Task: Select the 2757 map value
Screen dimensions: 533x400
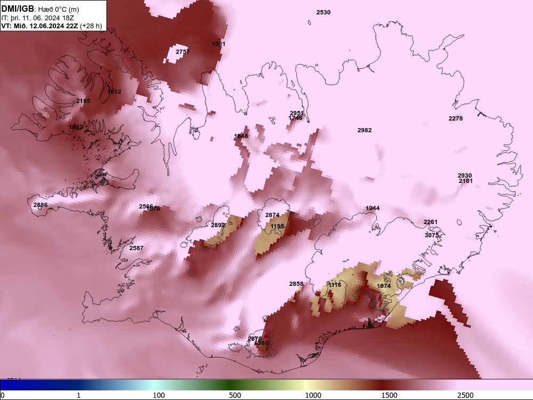Action: click(182, 52)
